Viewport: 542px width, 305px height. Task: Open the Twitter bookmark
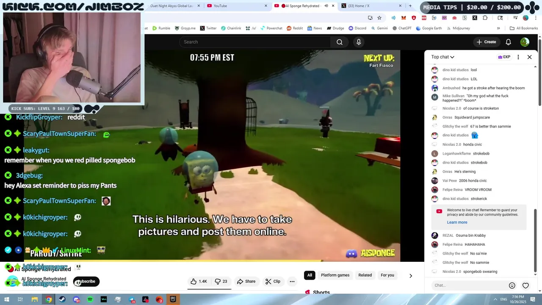[208, 28]
